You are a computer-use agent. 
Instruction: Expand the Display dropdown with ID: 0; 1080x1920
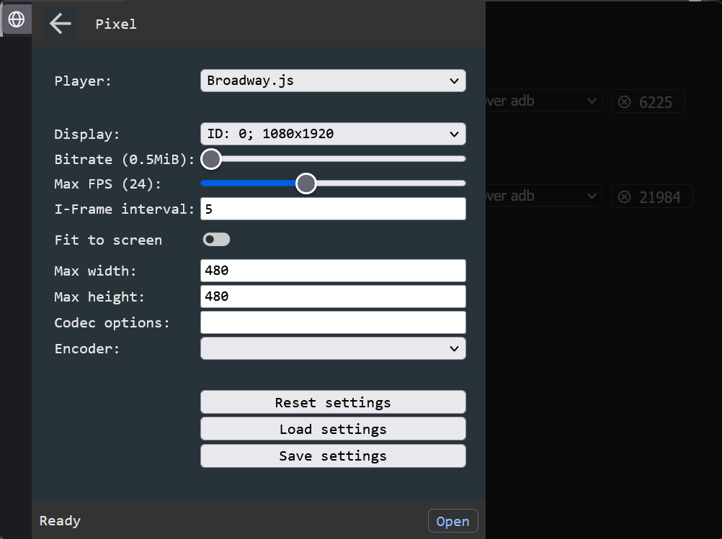(332, 134)
